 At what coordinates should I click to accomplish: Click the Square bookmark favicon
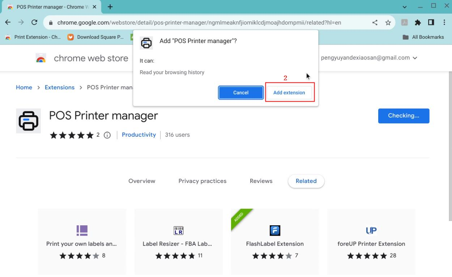71,37
